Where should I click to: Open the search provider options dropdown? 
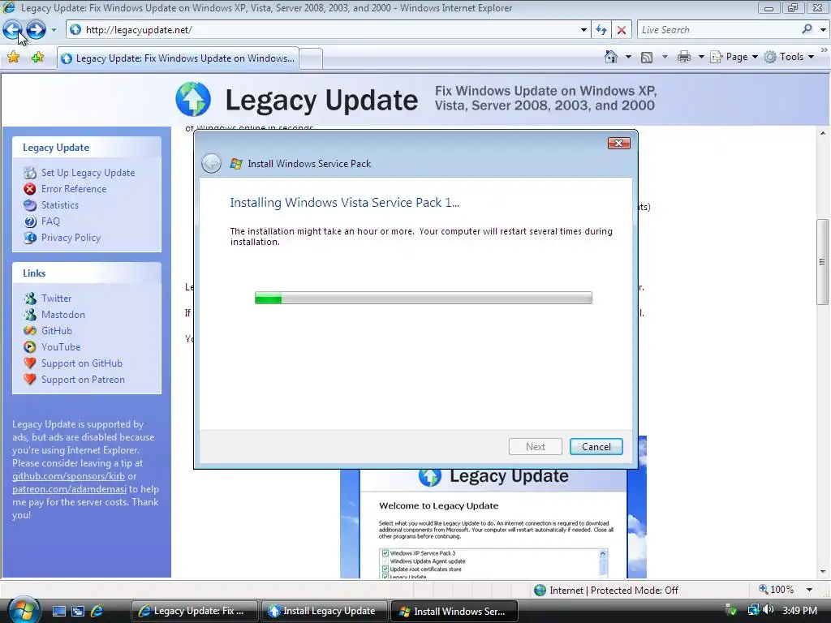pos(823,30)
